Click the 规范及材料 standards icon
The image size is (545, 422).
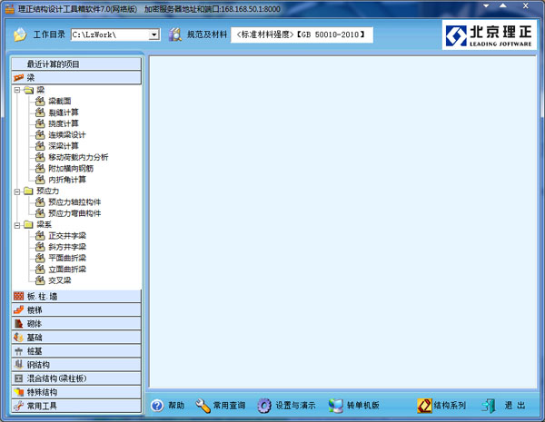[x=174, y=34]
